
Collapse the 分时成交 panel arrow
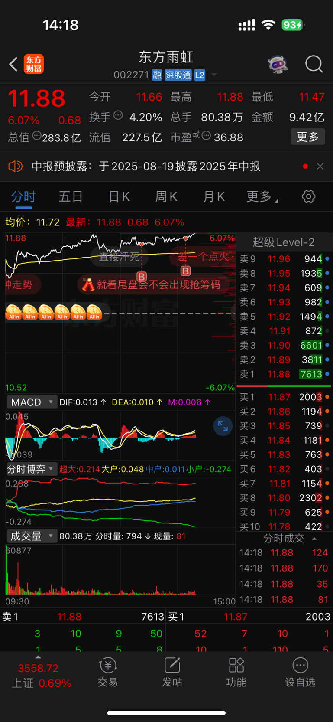(314, 539)
